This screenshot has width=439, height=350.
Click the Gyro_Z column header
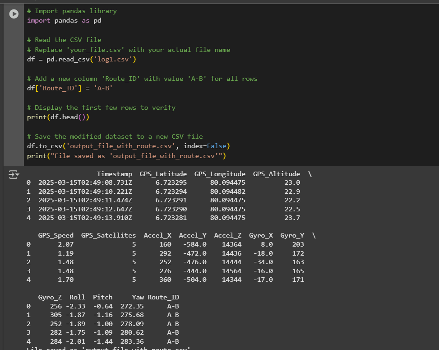(50, 297)
